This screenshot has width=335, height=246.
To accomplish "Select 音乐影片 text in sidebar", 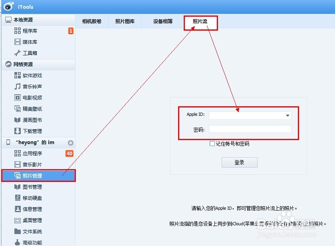I will point(32,164).
